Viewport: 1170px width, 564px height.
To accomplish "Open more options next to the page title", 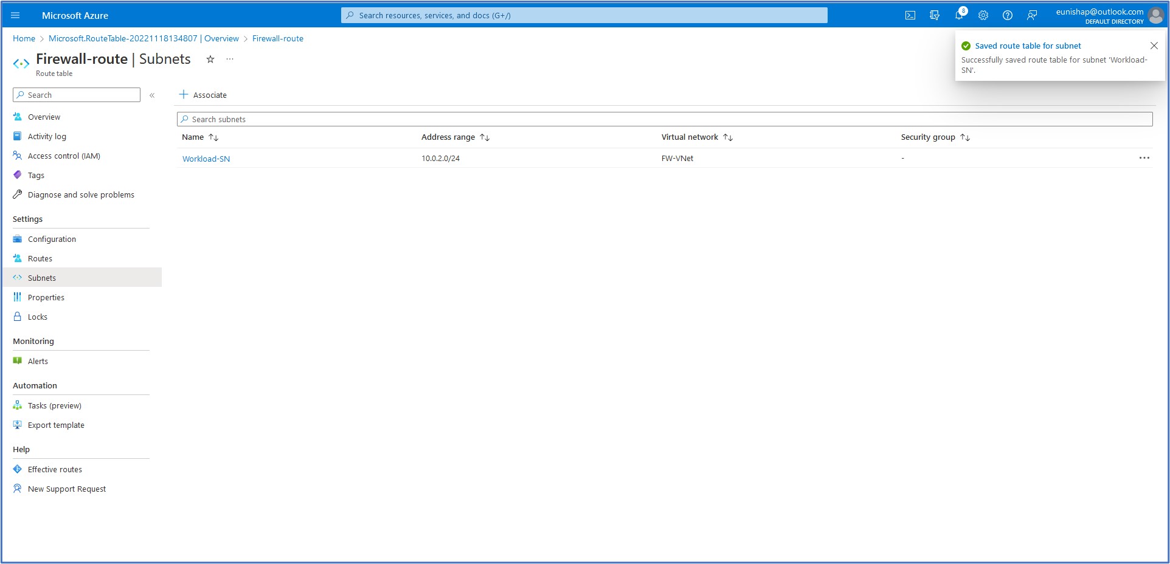I will coord(229,59).
